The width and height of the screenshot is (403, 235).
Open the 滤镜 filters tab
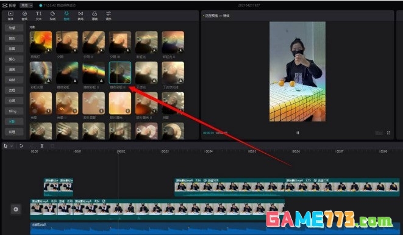click(x=95, y=16)
